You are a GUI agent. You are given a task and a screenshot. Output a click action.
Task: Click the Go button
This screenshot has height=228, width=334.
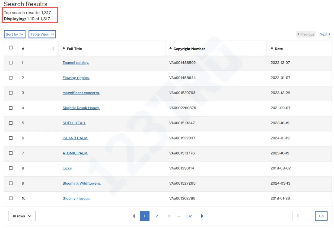pyautogui.click(x=321, y=216)
